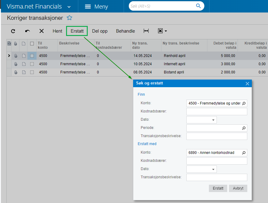Add page to favorites with star icon
Screen dimensions: 268x203
click(x=69, y=18)
